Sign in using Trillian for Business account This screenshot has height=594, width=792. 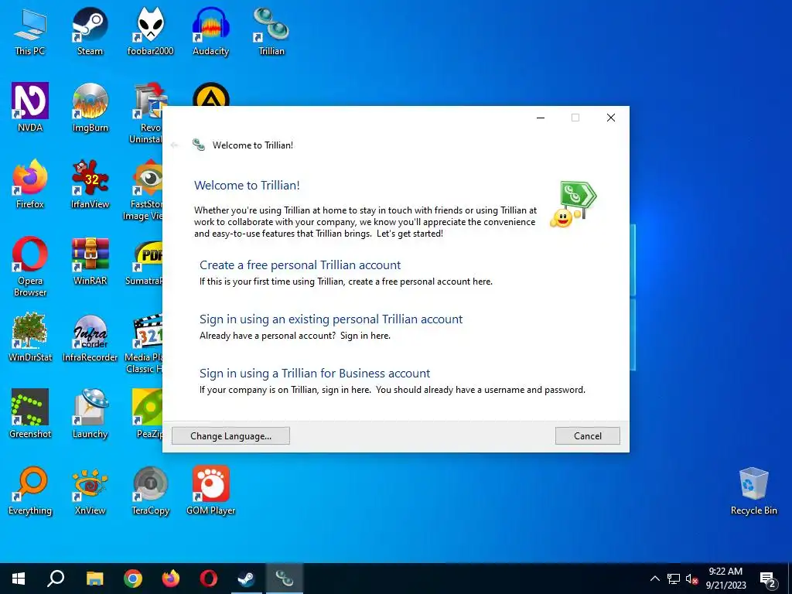pos(315,374)
